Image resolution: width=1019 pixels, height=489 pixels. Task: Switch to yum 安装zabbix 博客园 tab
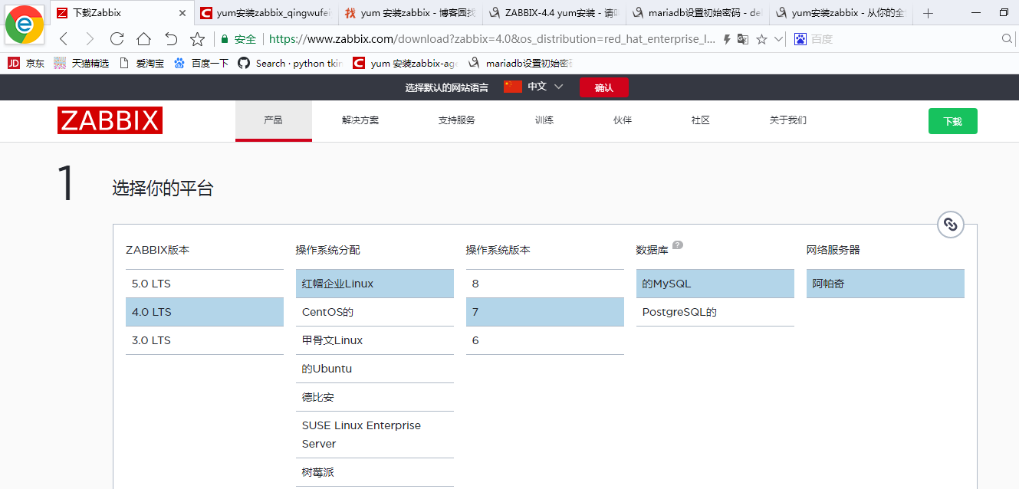[x=410, y=13]
